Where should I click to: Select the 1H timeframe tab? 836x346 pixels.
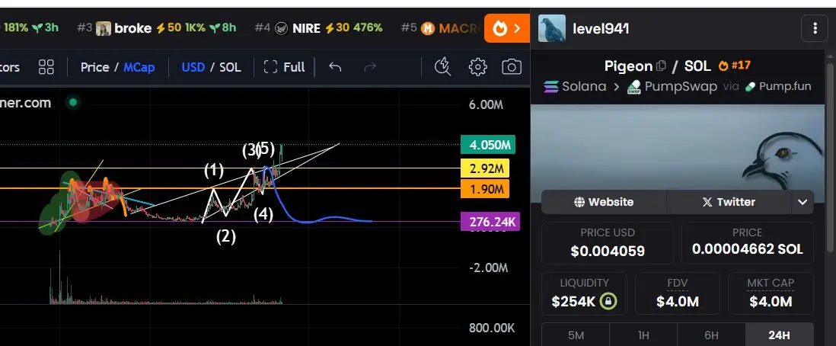643,335
